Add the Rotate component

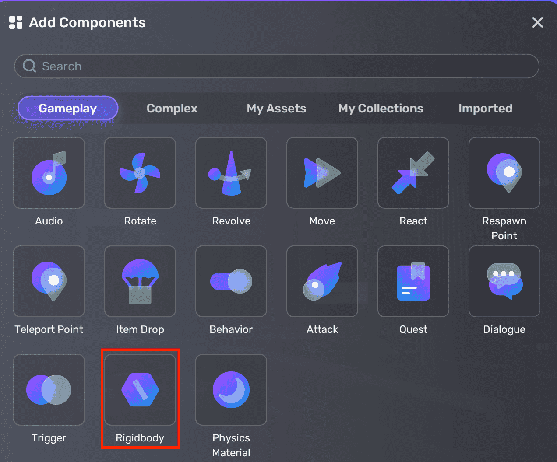pyautogui.click(x=140, y=173)
